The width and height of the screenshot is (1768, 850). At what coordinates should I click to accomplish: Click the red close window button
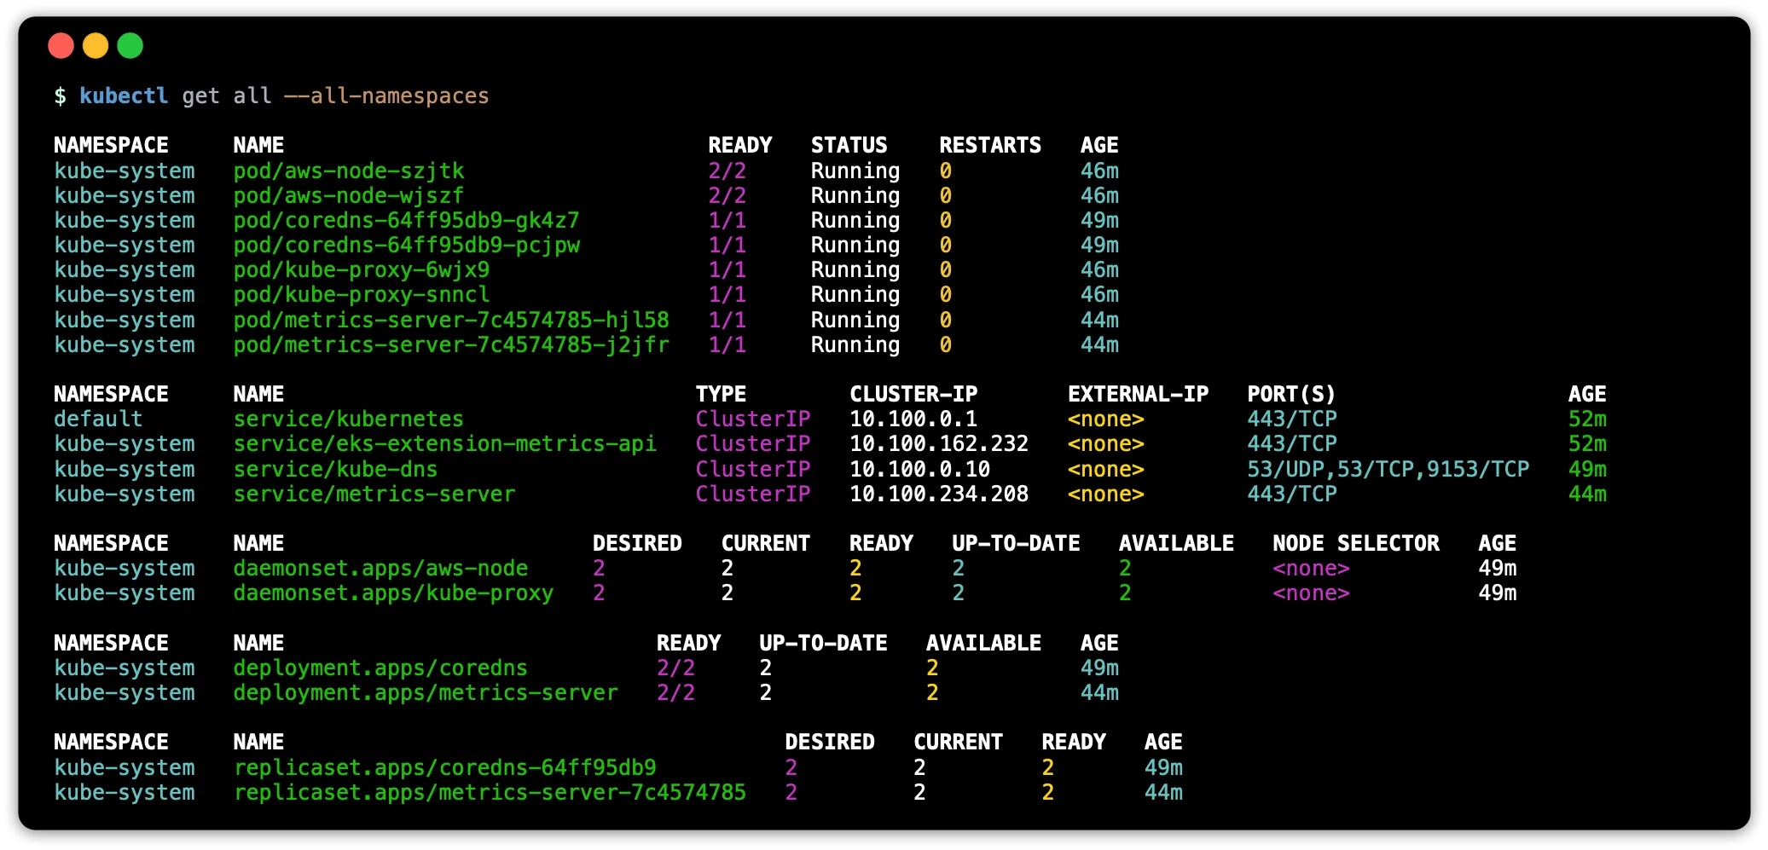[61, 45]
